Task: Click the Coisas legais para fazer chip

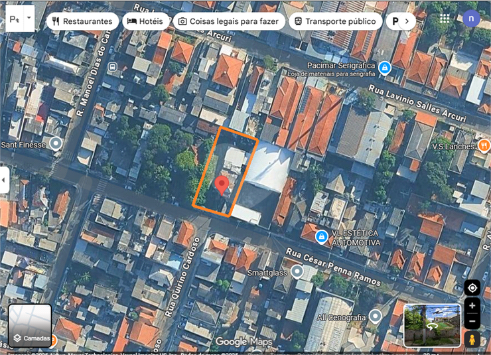Action: click(229, 21)
